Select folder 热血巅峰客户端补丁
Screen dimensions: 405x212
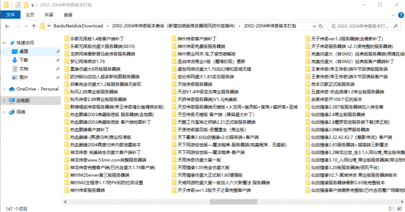point(87,130)
